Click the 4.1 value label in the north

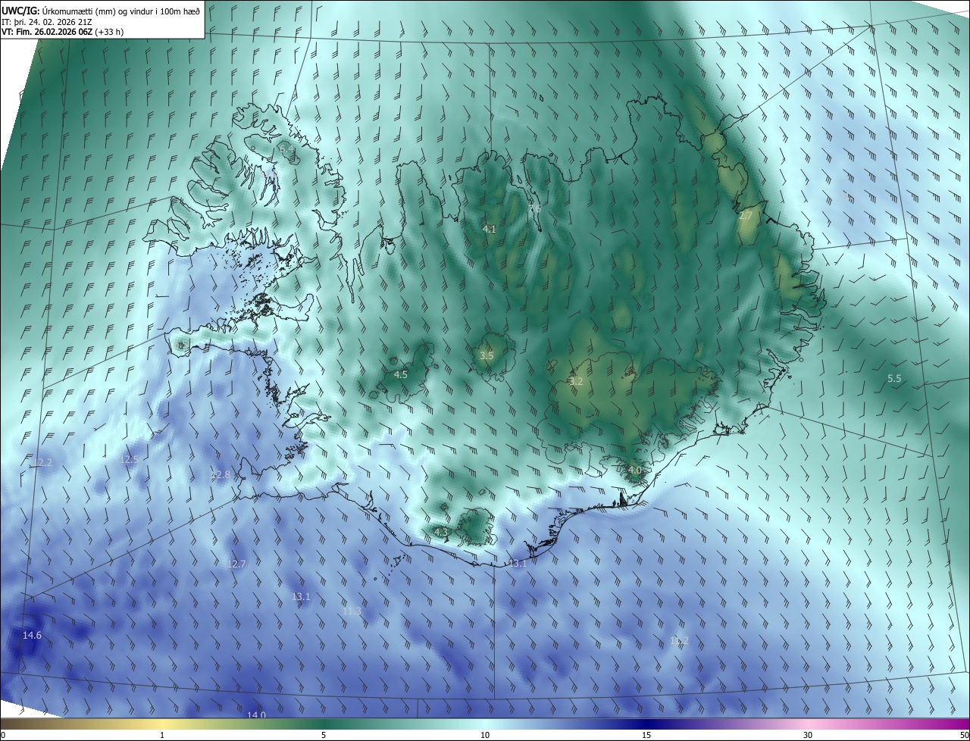pyautogui.click(x=489, y=229)
